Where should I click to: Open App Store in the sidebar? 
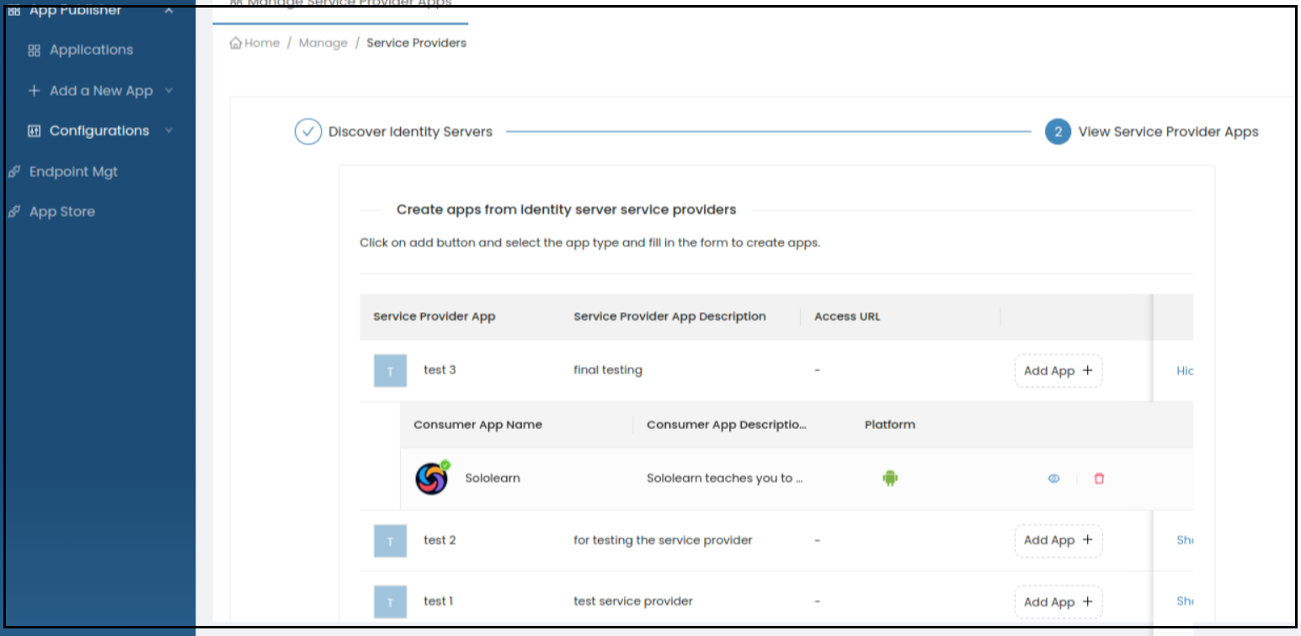coord(62,212)
